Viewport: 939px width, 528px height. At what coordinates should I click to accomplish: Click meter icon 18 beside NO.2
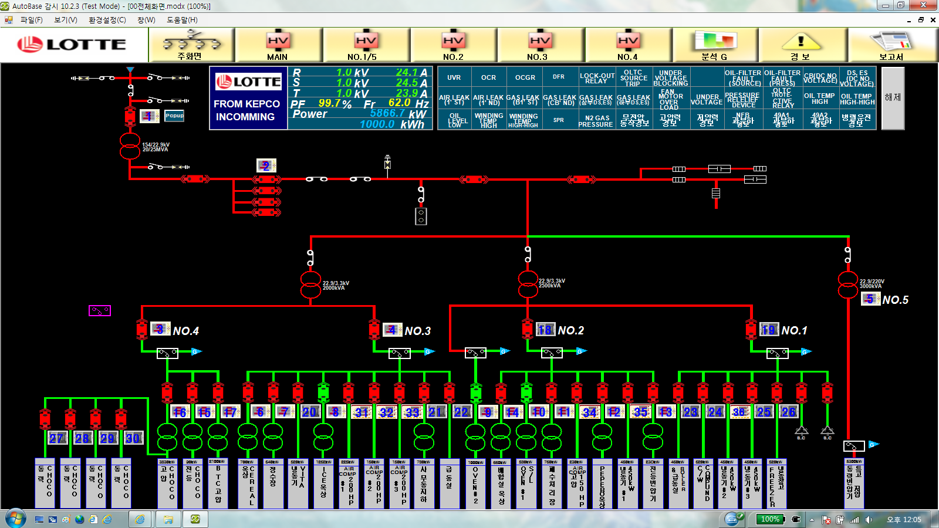click(545, 330)
